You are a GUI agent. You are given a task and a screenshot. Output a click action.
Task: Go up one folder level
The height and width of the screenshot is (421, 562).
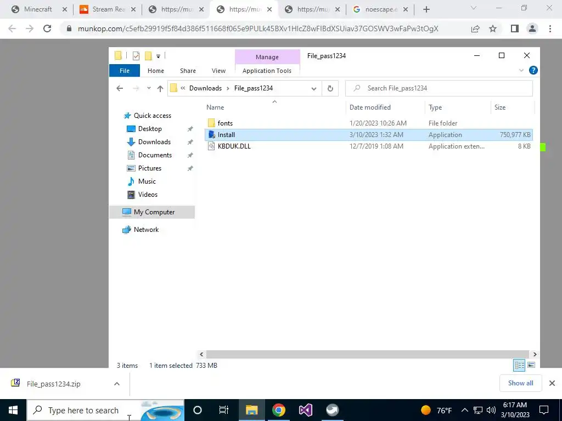coord(160,88)
